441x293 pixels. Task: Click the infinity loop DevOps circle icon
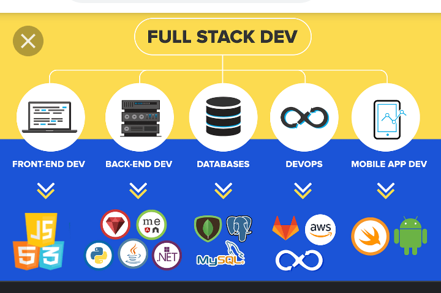click(x=304, y=117)
